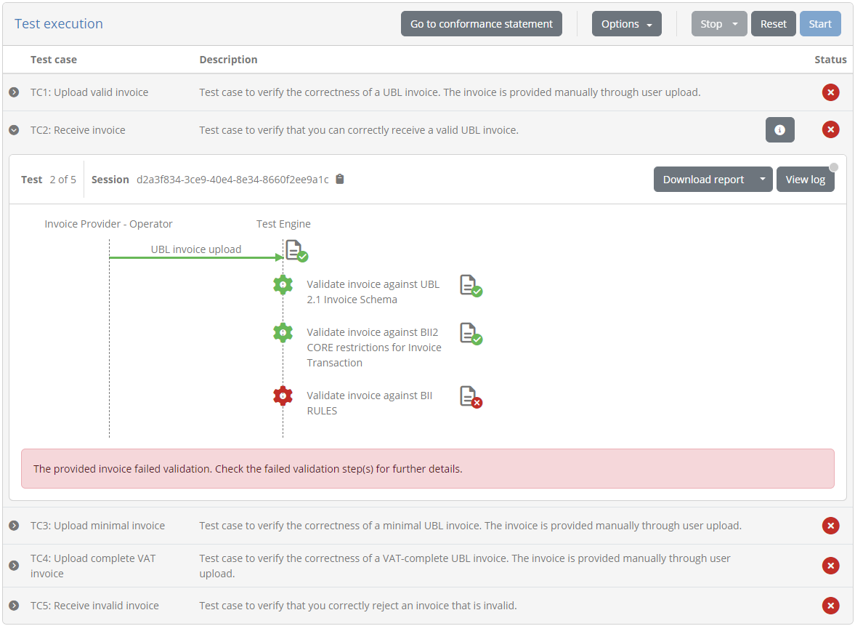Click the green report icon for BII2 CORE validation
855x626 pixels.
pos(470,333)
